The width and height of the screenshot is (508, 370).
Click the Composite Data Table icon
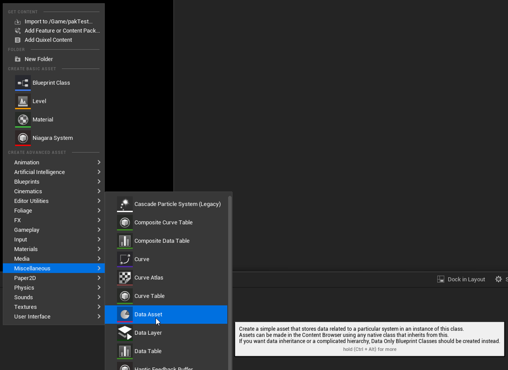tap(125, 241)
